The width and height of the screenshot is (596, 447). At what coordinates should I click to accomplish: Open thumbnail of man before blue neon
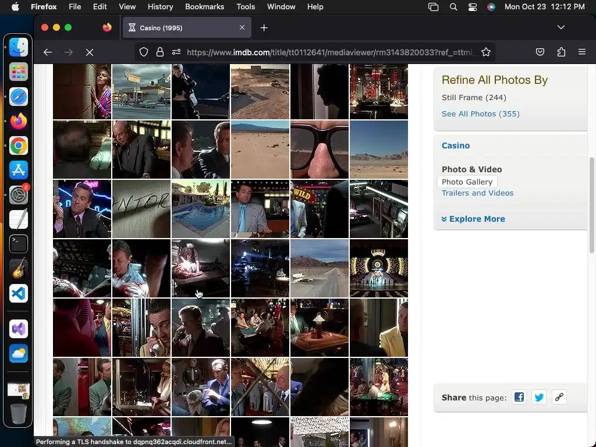pyautogui.click(x=82, y=209)
